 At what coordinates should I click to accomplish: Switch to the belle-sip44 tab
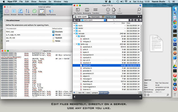pos(81,17)
